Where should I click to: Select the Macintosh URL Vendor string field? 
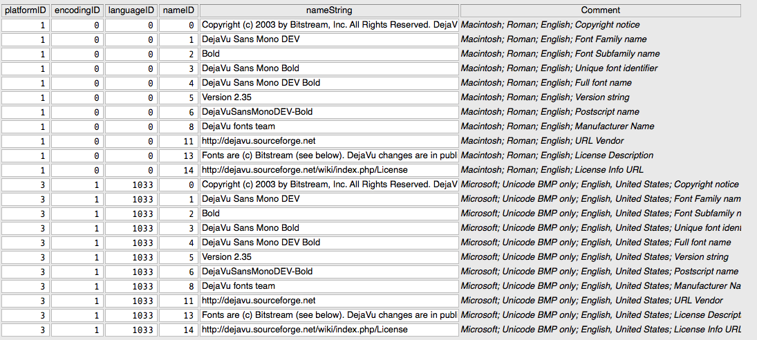(329, 141)
